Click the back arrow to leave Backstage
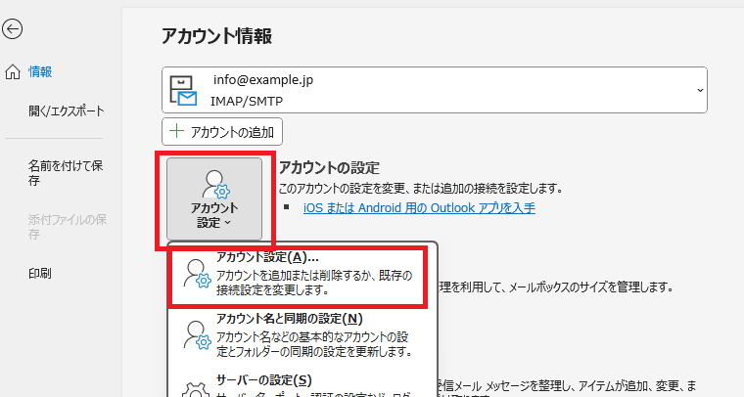Image resolution: width=744 pixels, height=397 pixels. [12, 29]
